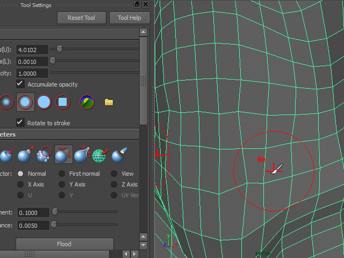Screen dimensions: 344x258
Task: Open Tool Help
Action: click(129, 18)
